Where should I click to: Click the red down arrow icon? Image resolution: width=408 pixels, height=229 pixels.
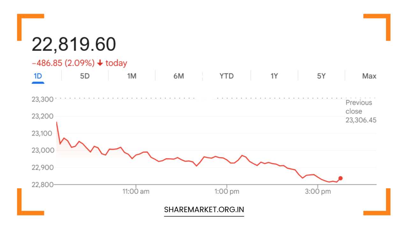(x=100, y=63)
